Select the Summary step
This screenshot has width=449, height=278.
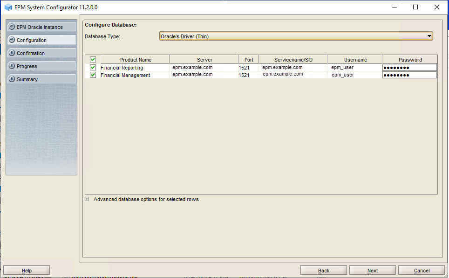(x=41, y=79)
